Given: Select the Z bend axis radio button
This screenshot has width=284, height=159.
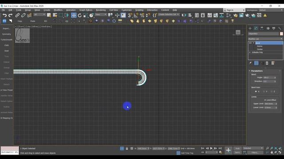Looking at the screenshot, I should (x=271, y=91).
